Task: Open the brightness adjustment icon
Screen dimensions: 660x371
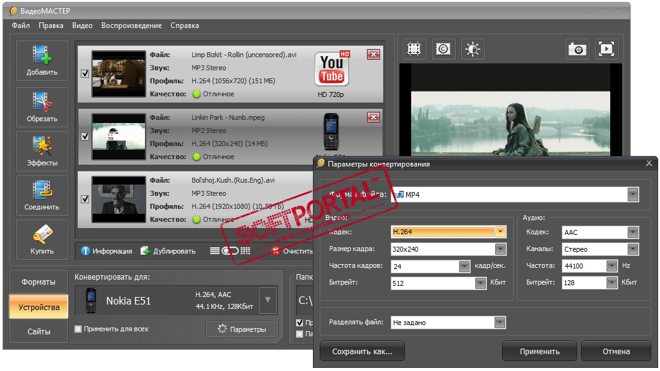Action: (473, 49)
